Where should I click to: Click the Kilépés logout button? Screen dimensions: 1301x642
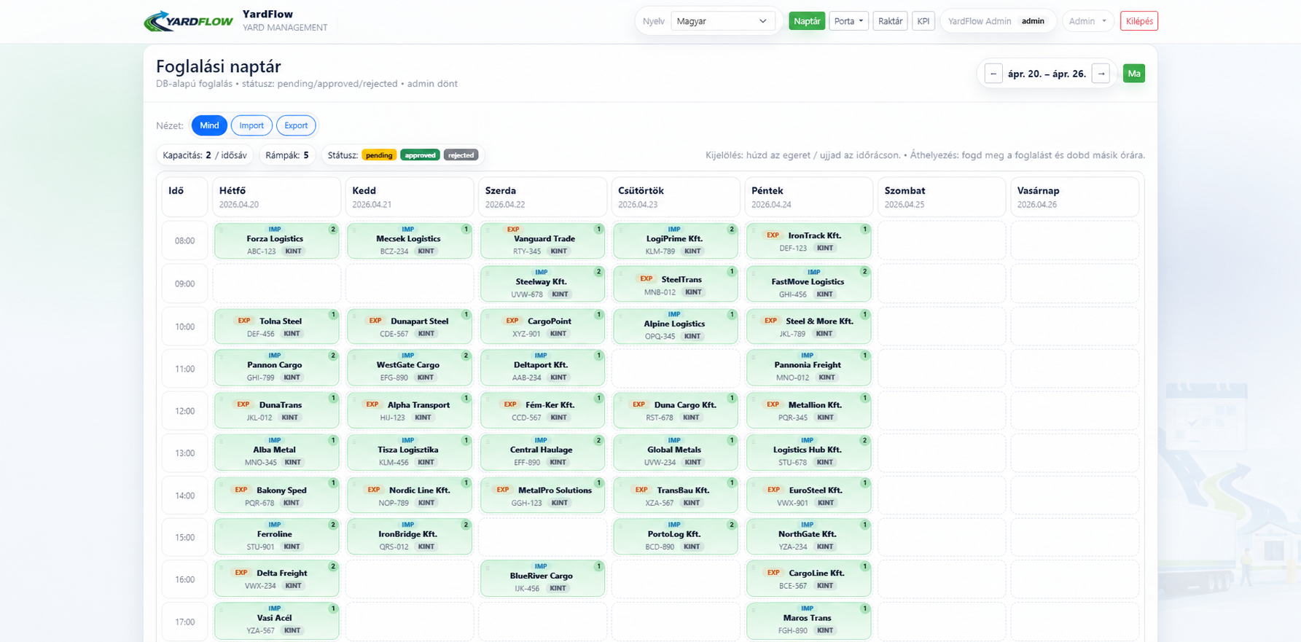click(1139, 21)
